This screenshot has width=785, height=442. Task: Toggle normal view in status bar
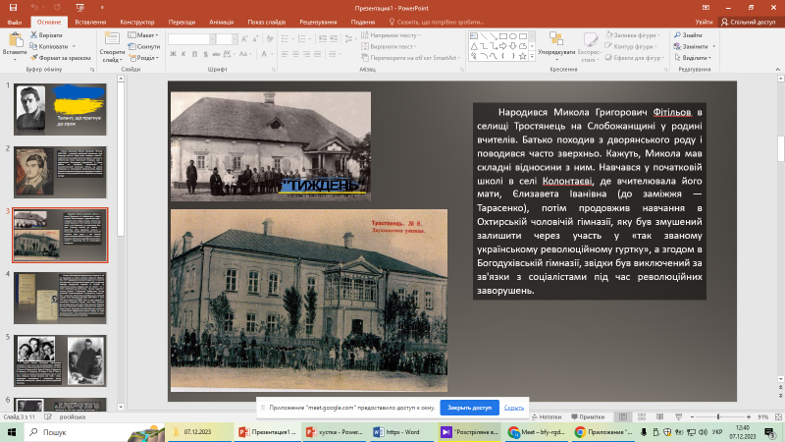tap(623, 416)
